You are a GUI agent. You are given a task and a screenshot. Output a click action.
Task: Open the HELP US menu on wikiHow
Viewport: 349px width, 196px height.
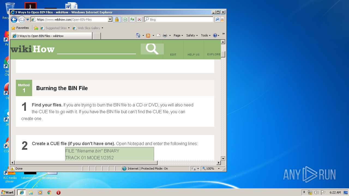[194, 54]
